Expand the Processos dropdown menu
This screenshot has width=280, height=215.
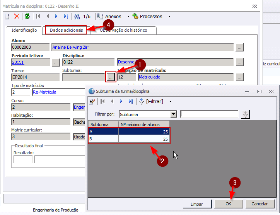169,17
